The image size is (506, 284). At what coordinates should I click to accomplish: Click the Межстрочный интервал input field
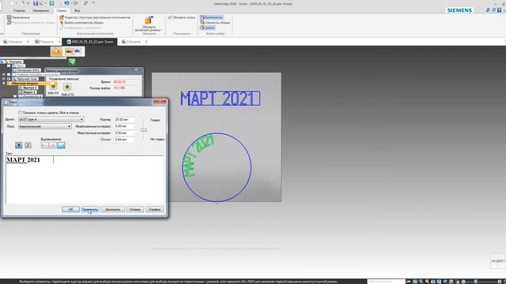click(x=125, y=133)
